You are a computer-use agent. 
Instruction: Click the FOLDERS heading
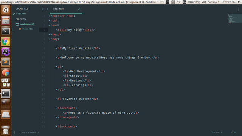pyautogui.click(x=21, y=19)
